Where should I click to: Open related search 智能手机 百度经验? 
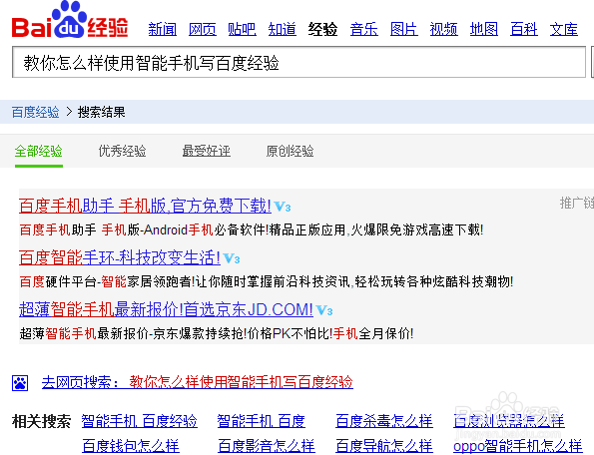tap(140, 421)
